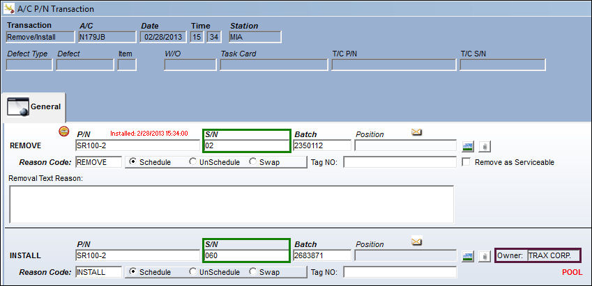Click the REMOVE P/N field showing SR100-2
Image resolution: width=592 pixels, height=286 pixels.
tap(137, 145)
